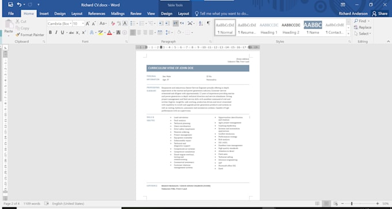
Task: Open Ribbon Display Options in title bar
Action: 343,5
